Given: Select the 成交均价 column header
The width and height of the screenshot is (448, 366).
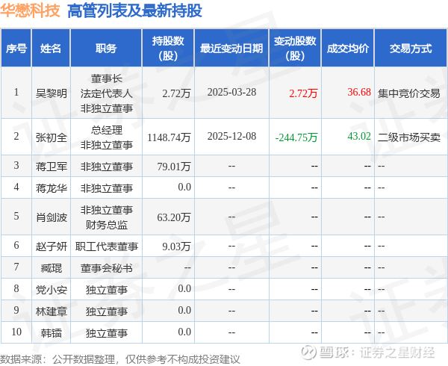Looking at the screenshot, I should (x=348, y=49).
